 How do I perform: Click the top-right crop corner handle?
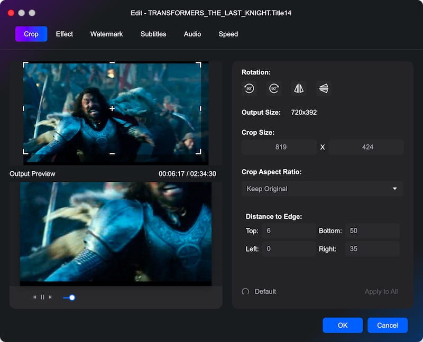point(198,64)
